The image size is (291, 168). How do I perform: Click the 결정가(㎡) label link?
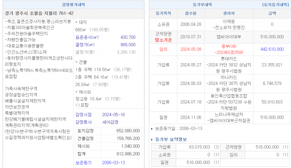[x=85, y=45]
